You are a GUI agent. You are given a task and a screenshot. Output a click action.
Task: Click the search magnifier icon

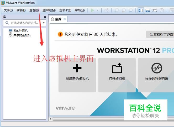pos(7,23)
